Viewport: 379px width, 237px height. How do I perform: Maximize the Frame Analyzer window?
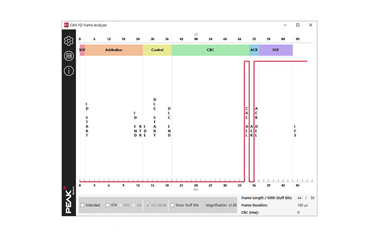point(297,25)
